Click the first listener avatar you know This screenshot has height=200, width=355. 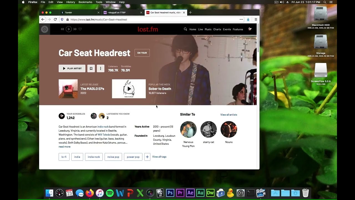point(94,116)
